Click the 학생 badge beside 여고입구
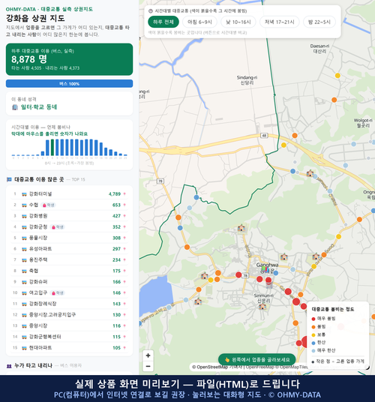The height and width of the screenshot is (402, 375). [58, 292]
